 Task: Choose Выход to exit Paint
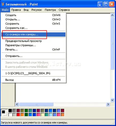click(33, 80)
